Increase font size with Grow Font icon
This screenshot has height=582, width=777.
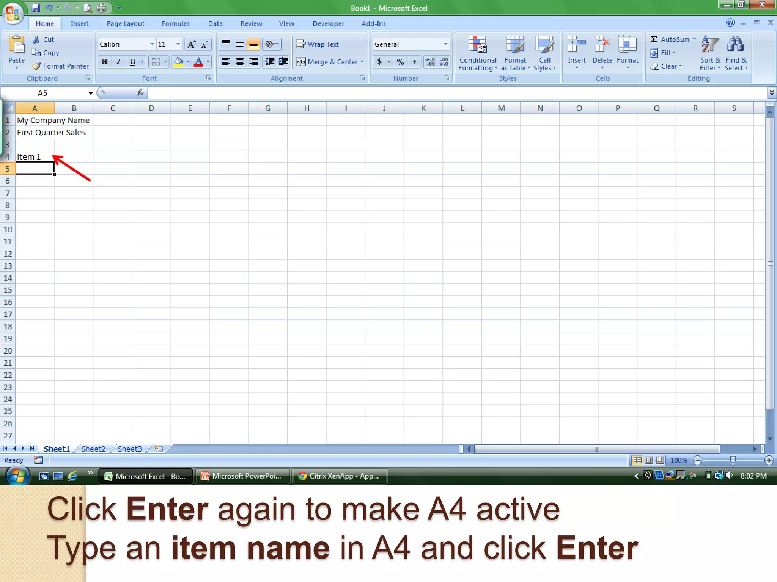tap(192, 44)
